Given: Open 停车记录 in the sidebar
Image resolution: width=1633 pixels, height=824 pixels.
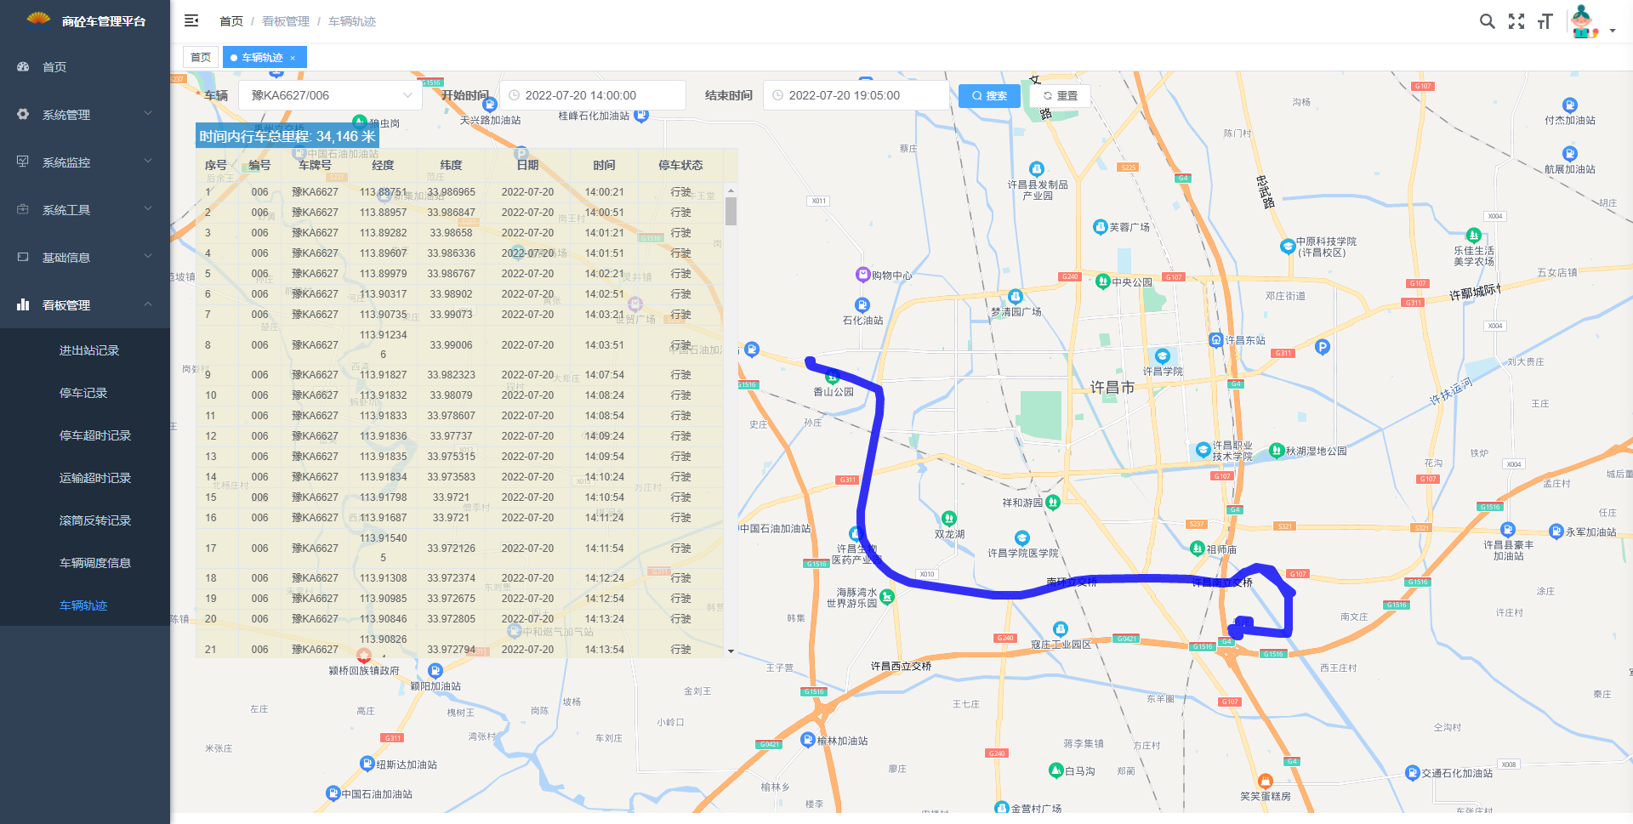Looking at the screenshot, I should (x=83, y=393).
